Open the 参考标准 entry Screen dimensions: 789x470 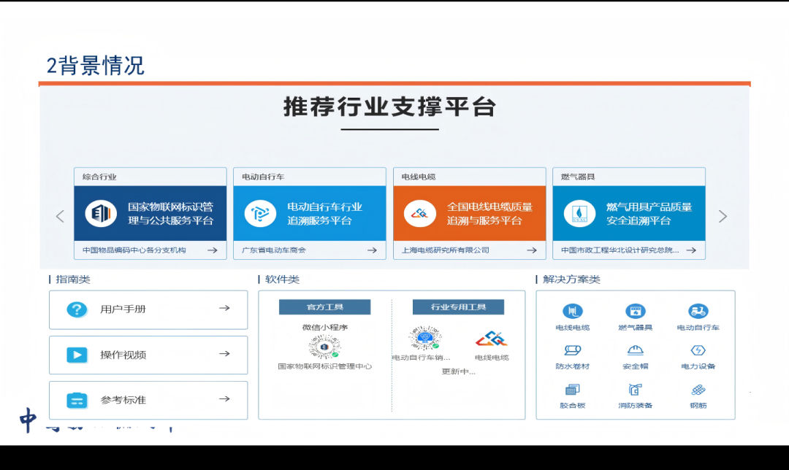click(x=148, y=400)
